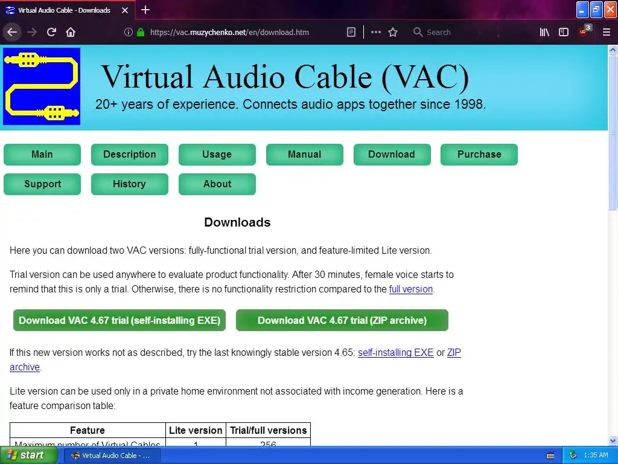This screenshot has width=618, height=464.
Task: Click the network tray icon near clock
Action: point(573,456)
